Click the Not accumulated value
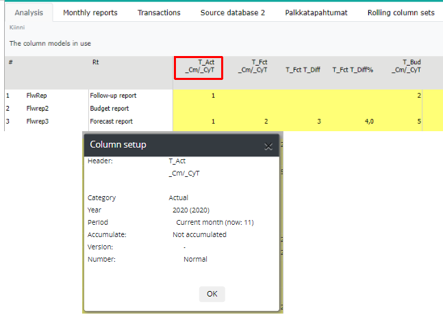This screenshot has height=317, width=443. [x=199, y=235]
